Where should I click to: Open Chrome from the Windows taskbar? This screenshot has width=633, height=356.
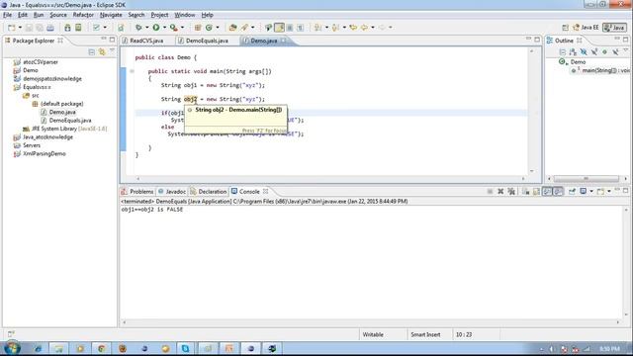pos(101,348)
